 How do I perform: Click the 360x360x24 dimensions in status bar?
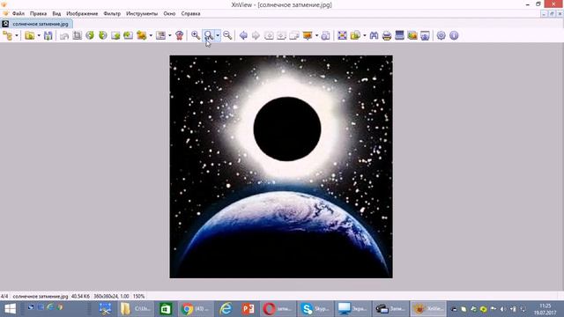112,296
